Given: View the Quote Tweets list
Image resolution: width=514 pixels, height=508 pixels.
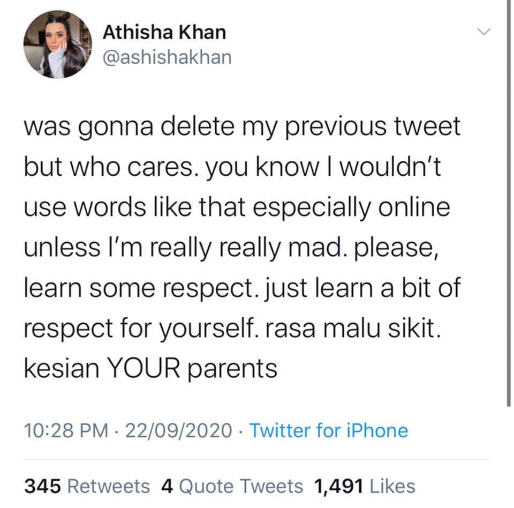Looking at the screenshot, I should [x=240, y=486].
